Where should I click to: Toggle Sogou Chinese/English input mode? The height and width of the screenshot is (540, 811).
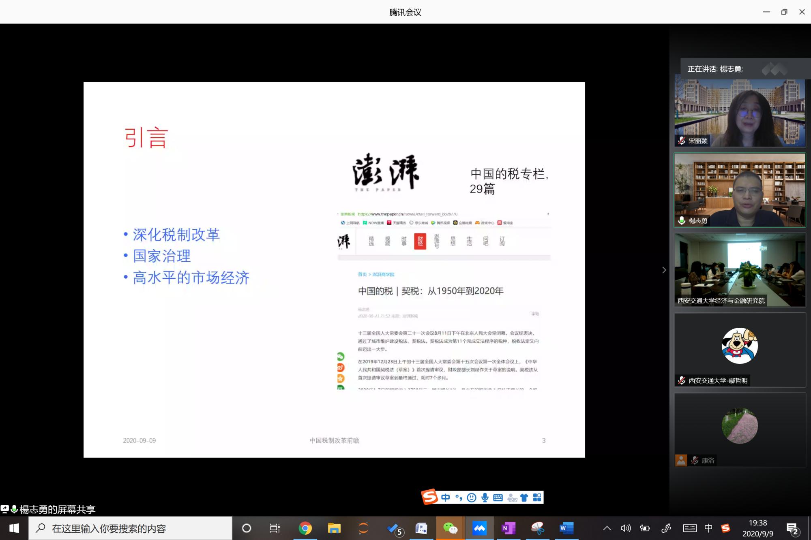[445, 497]
